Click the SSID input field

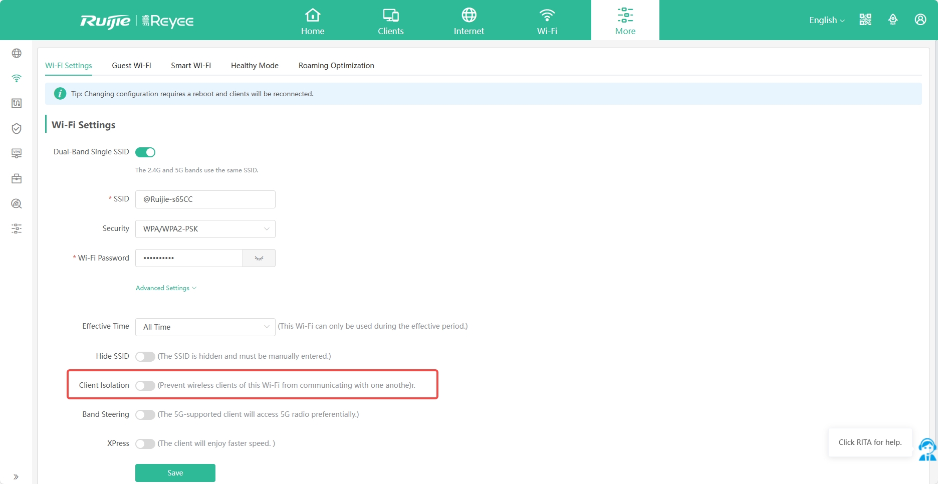(205, 199)
